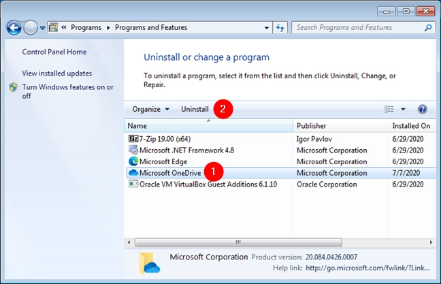
Task: Click the VirtualBox Guest Additions icon
Action: [133, 184]
